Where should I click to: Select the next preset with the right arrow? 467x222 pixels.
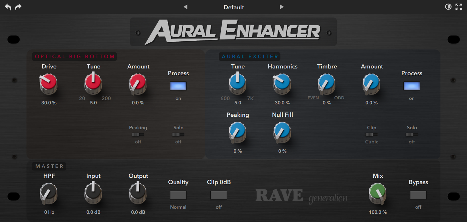281,7
